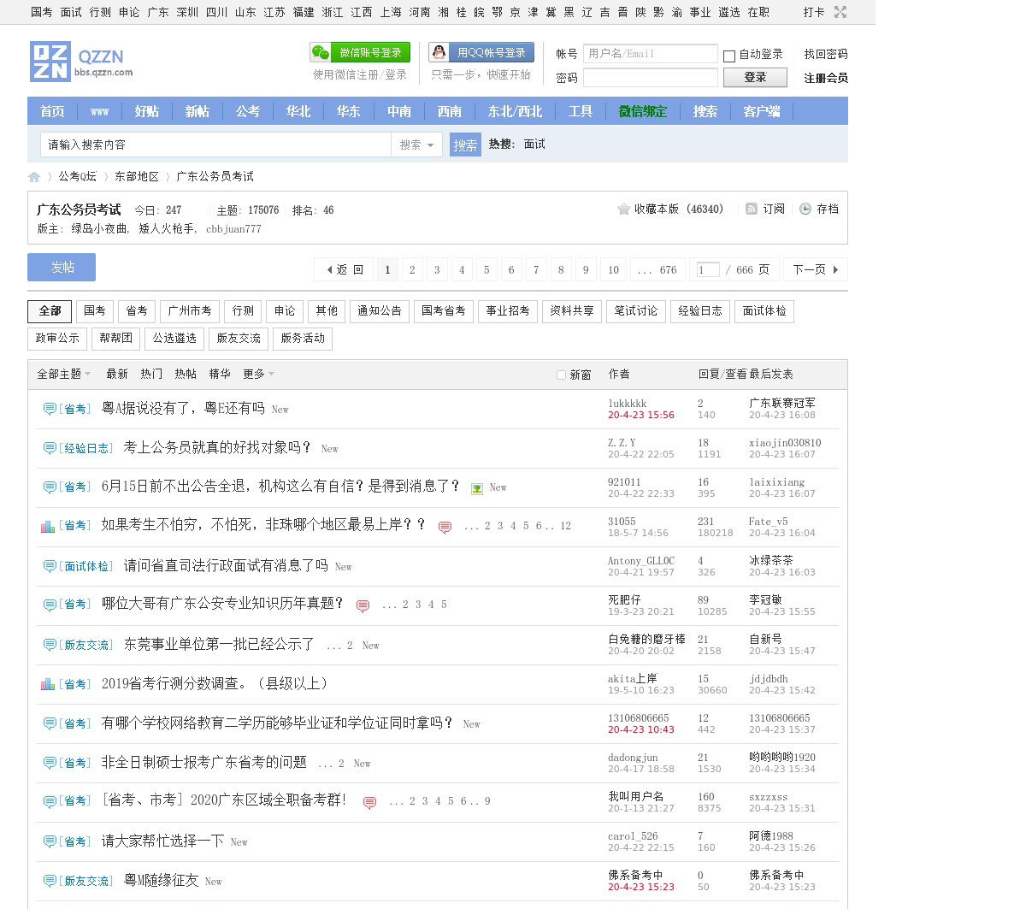Open the 公考 navigation menu item
This screenshot has width=1026, height=909.
click(248, 111)
